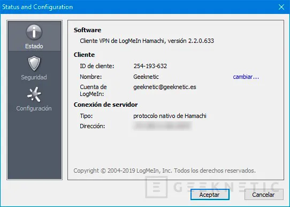Confirm with the Aceptar button
The image size is (290, 207).
[x=210, y=195]
